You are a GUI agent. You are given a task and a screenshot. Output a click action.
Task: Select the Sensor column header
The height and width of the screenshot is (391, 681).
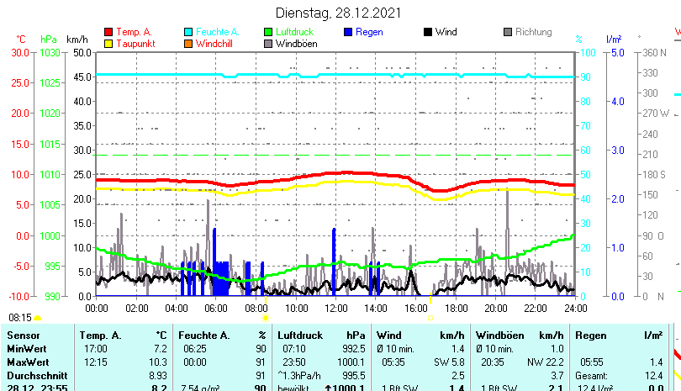point(24,336)
